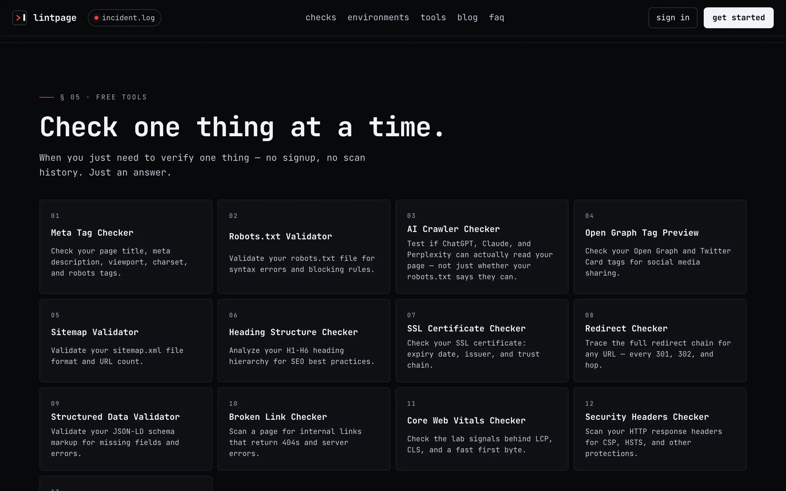The height and width of the screenshot is (491, 786).
Task: Open the Core Web Vitals Checker card
Action: click(482, 429)
